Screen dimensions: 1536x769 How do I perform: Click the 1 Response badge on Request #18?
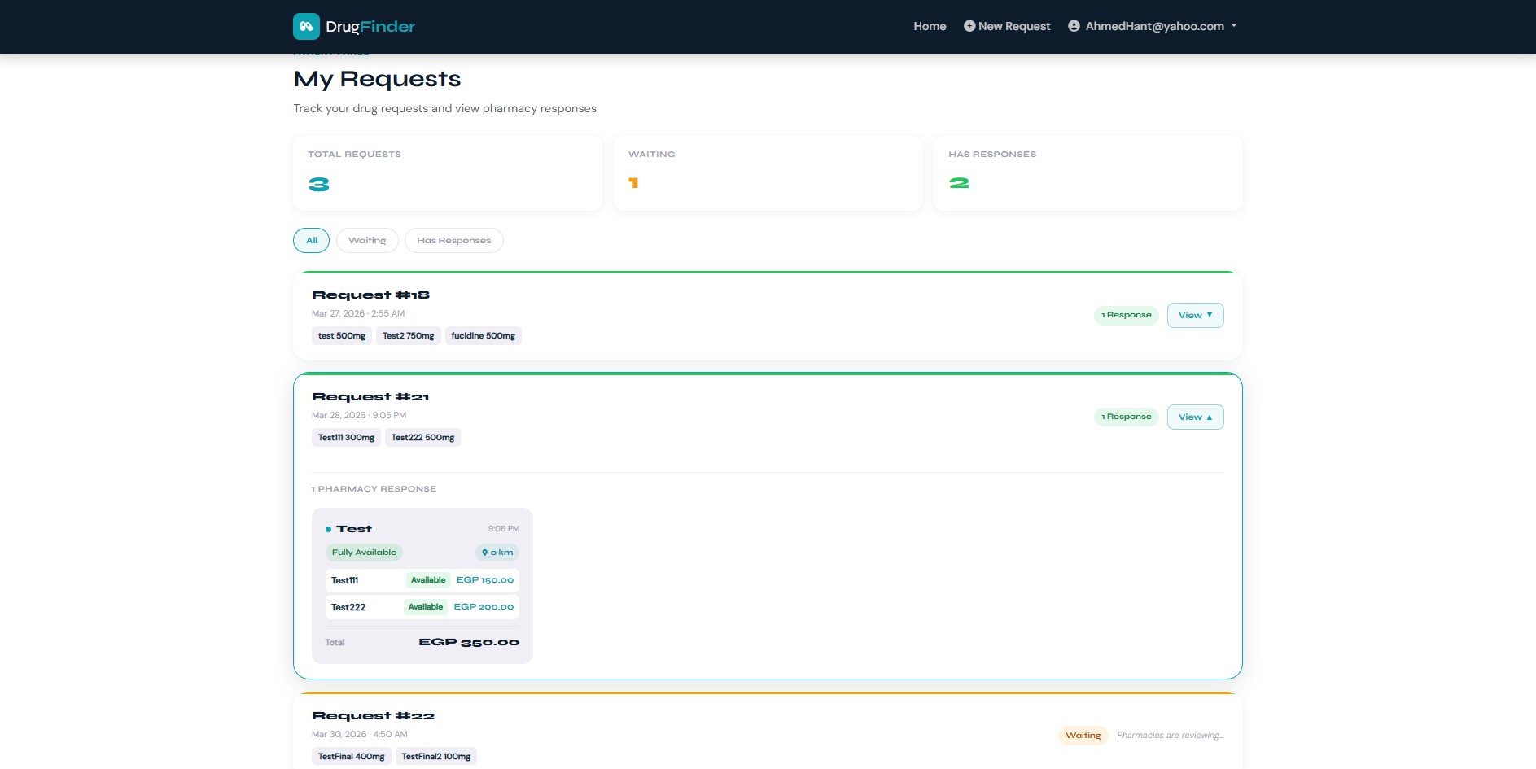[x=1126, y=315]
